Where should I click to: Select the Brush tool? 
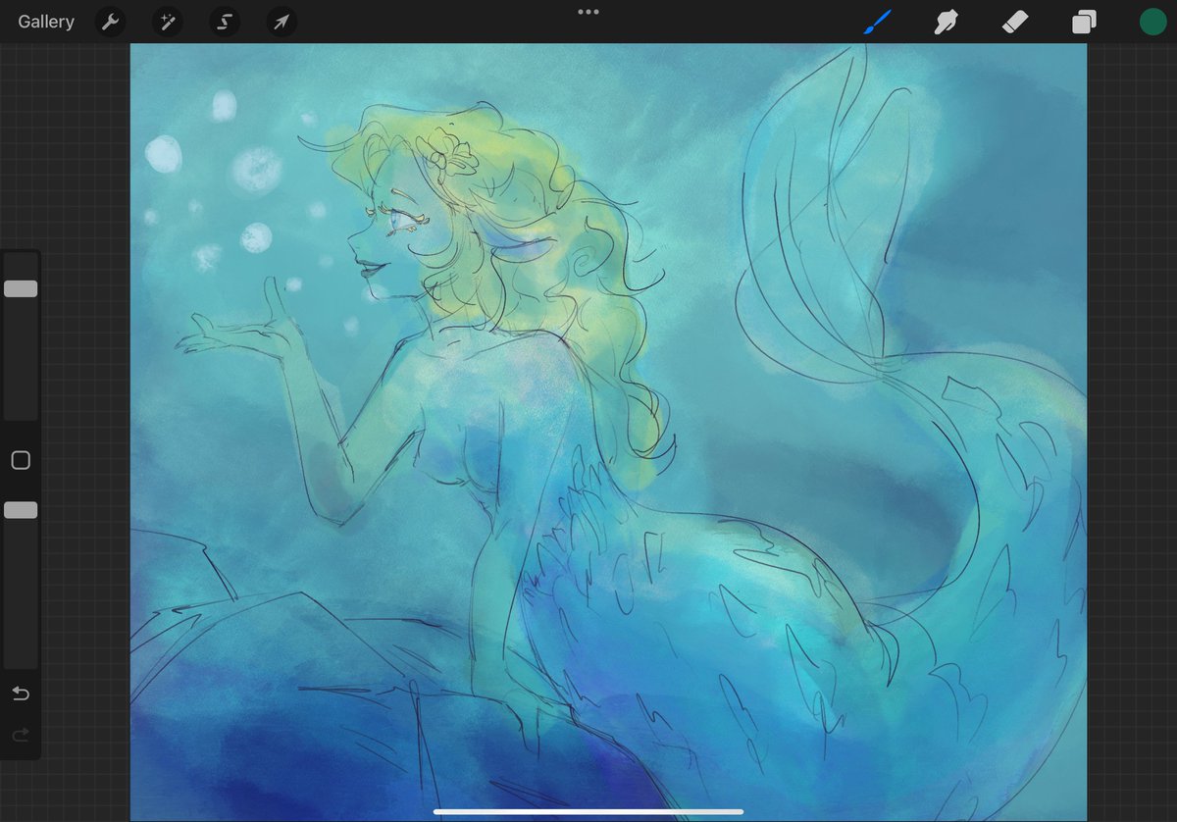coord(877,22)
